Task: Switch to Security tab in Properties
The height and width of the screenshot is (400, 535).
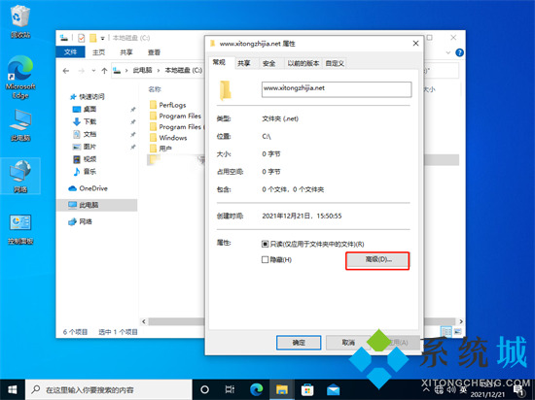Action: point(269,63)
